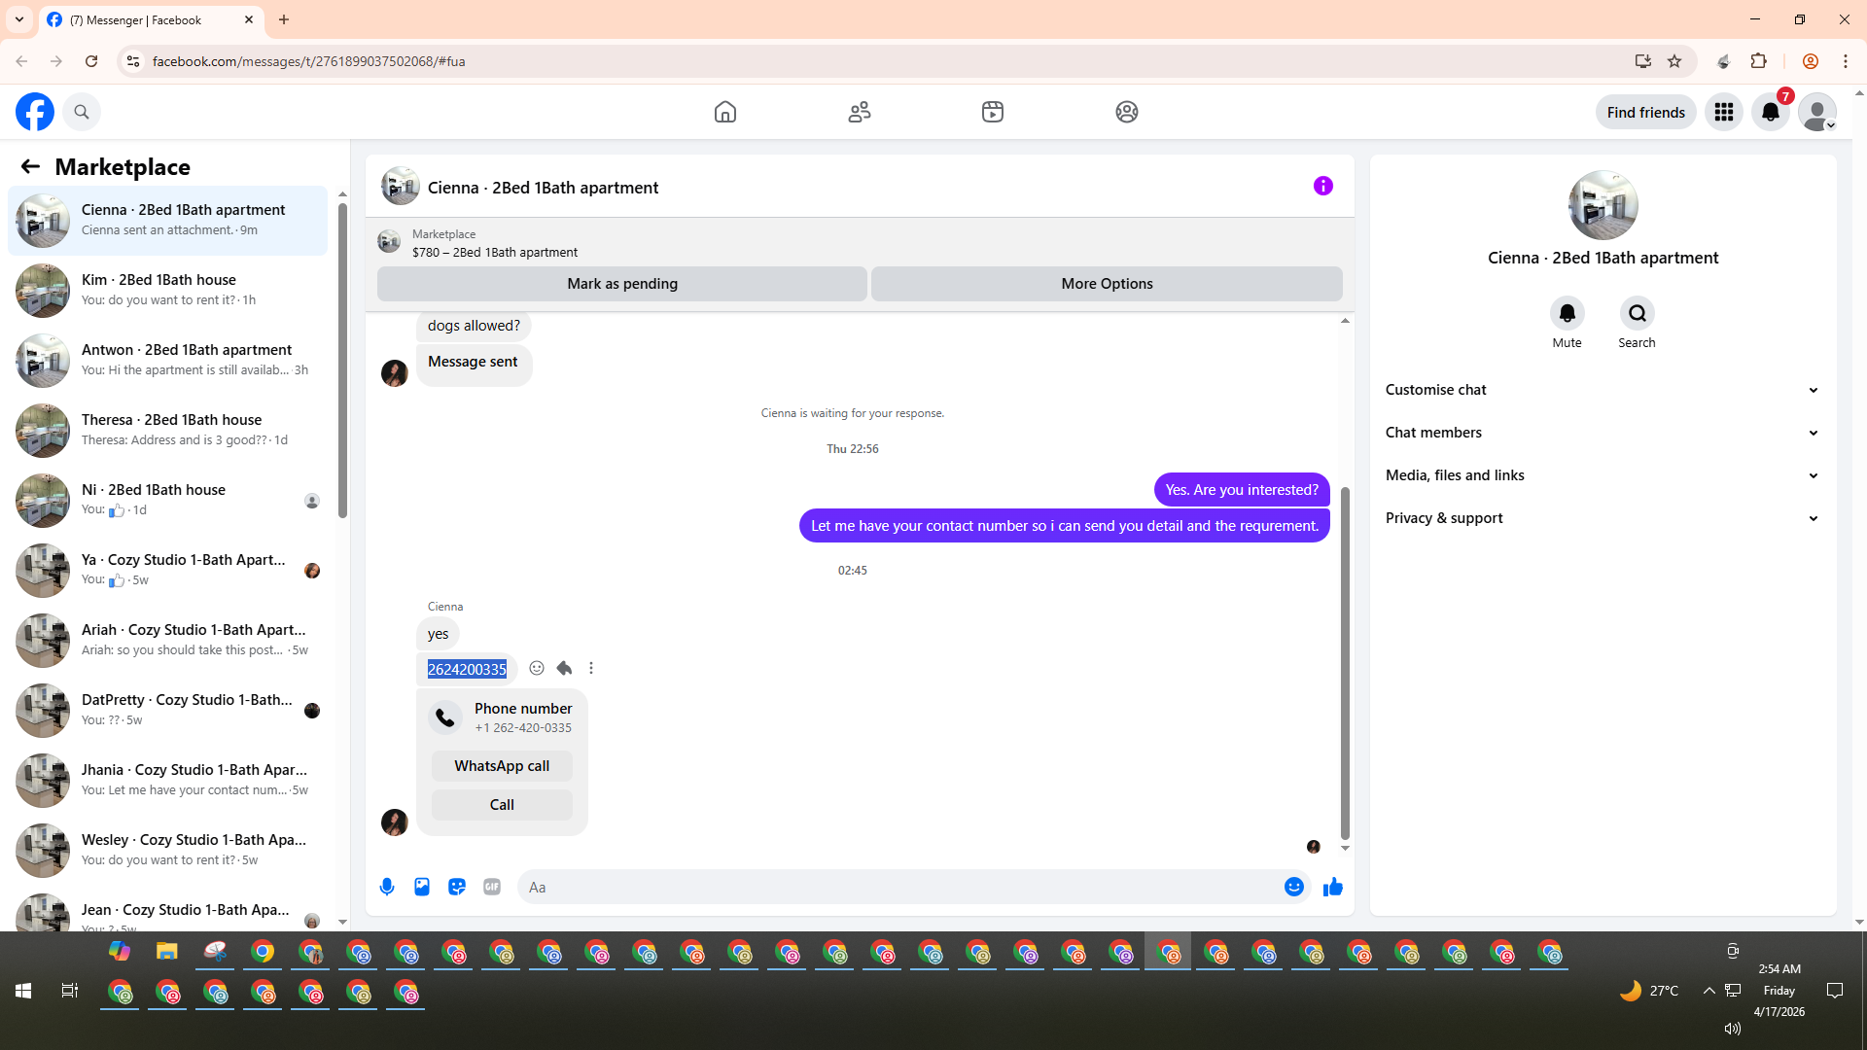Open the account profile avatar menu
This screenshot has width=1867, height=1050.
(x=1817, y=112)
